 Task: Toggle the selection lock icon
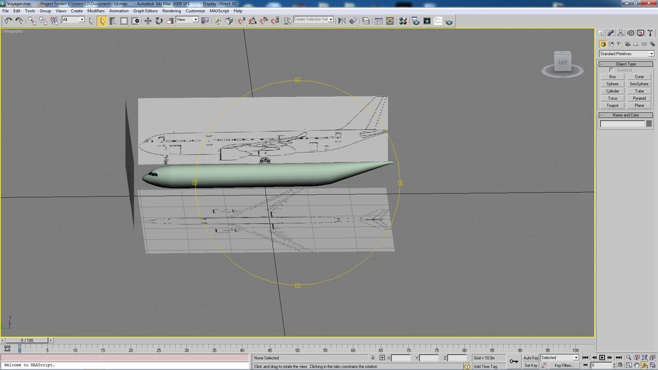(x=372, y=358)
